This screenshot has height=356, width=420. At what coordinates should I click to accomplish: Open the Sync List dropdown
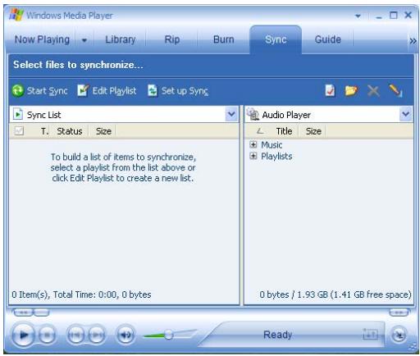coord(231,114)
